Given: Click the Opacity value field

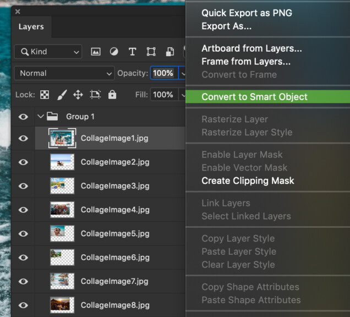Looking at the screenshot, I should (x=163, y=73).
